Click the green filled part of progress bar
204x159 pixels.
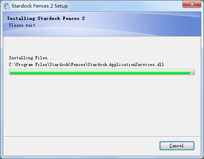pyautogui.click(x=100, y=72)
